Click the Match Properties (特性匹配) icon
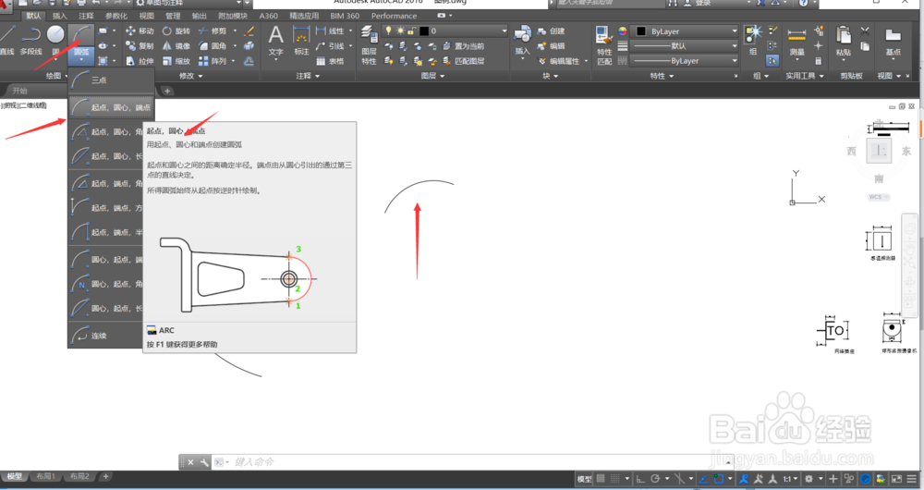This screenshot has width=924, height=490. [604, 44]
